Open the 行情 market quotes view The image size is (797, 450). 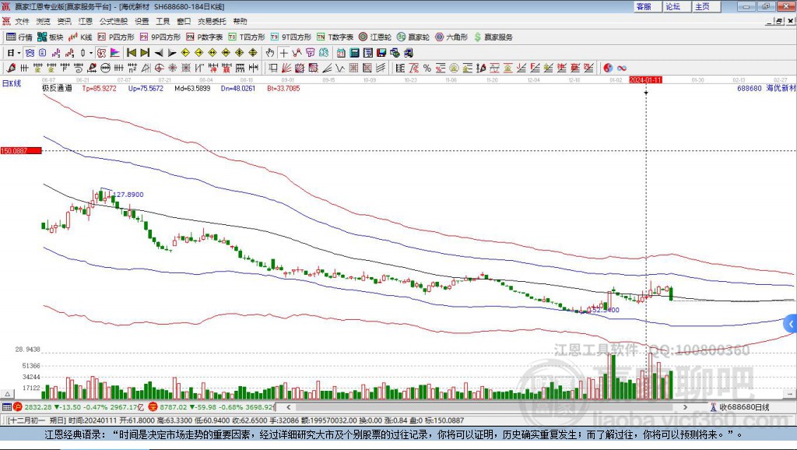19,37
